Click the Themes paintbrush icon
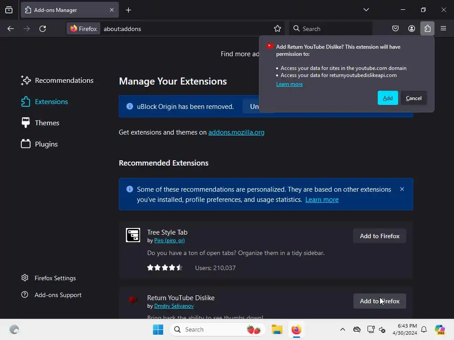The height and width of the screenshot is (340, 454). point(25,123)
